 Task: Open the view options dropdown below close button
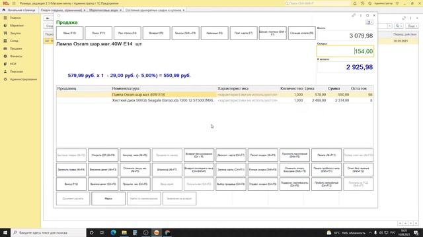point(369,22)
